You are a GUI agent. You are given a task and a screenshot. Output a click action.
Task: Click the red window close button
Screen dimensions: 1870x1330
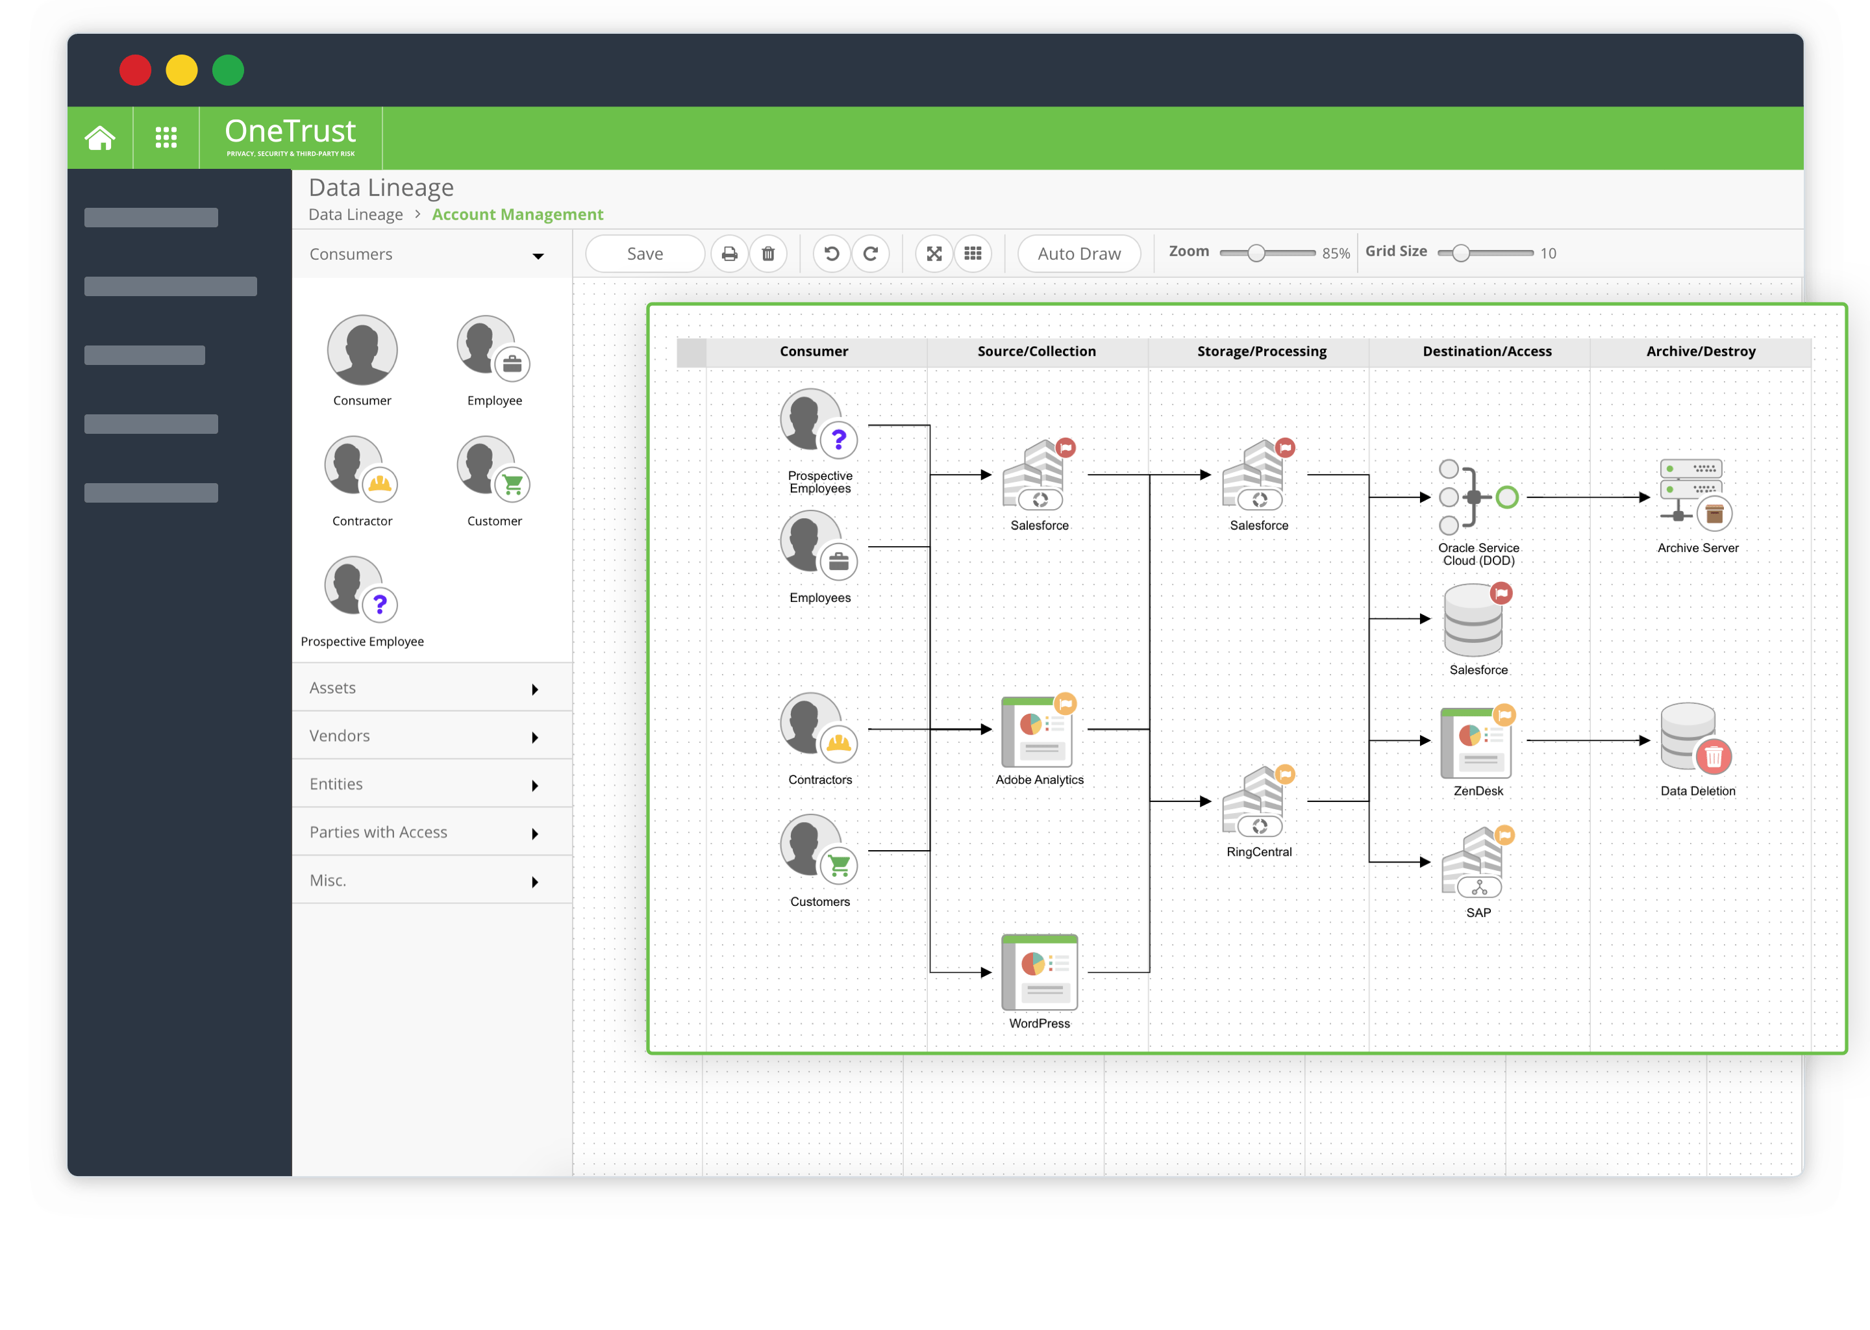coord(135,69)
